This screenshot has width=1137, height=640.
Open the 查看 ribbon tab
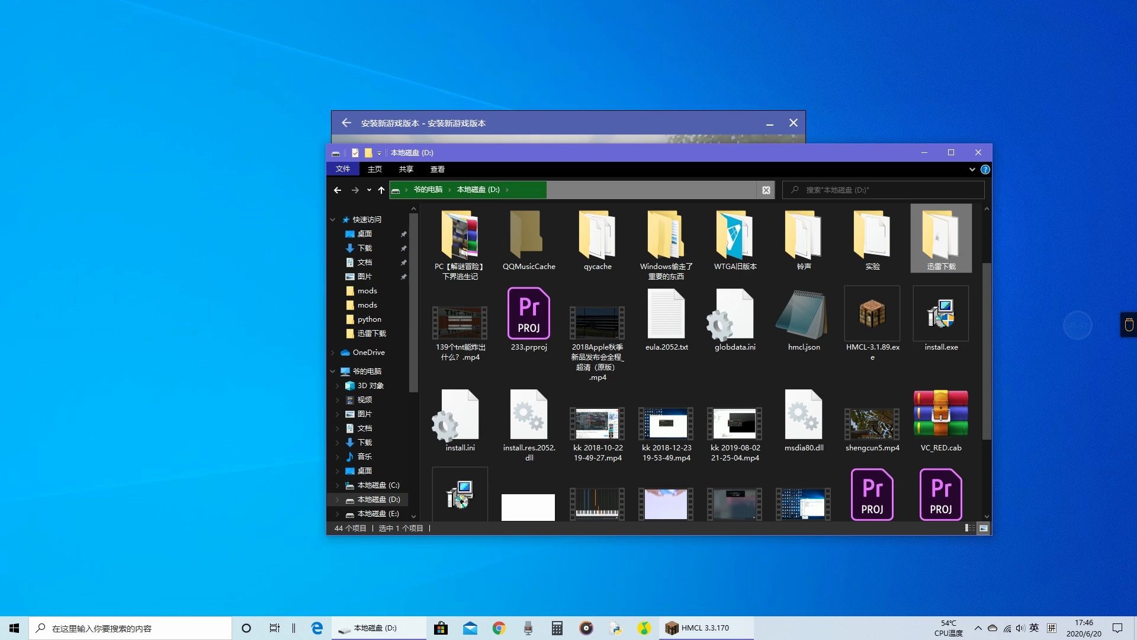click(x=437, y=169)
